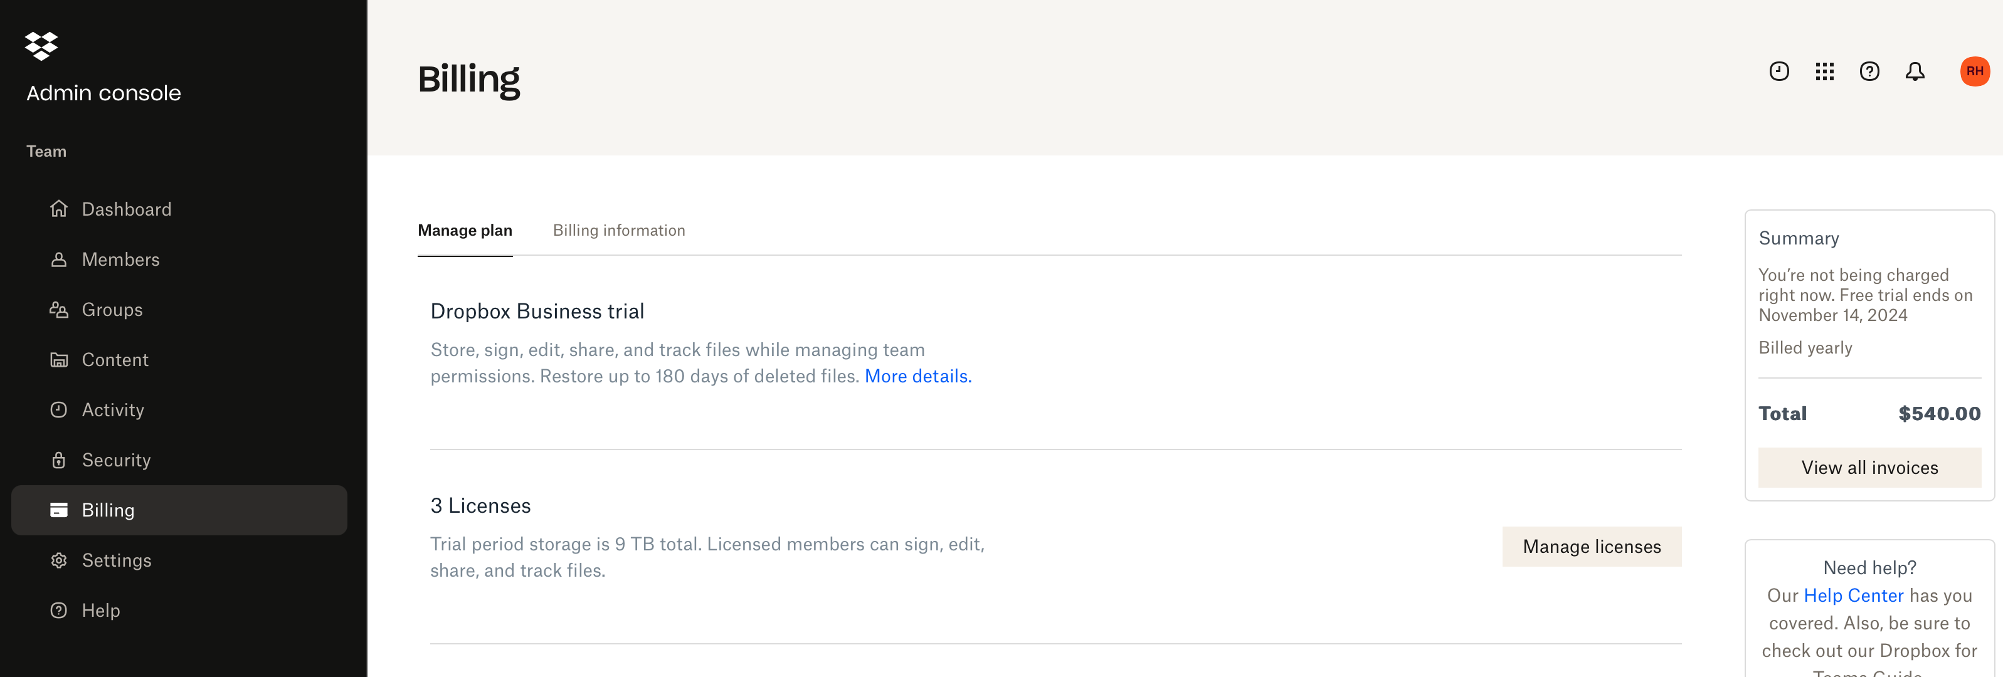Open the More details link
The height and width of the screenshot is (677, 2003).
click(x=917, y=376)
